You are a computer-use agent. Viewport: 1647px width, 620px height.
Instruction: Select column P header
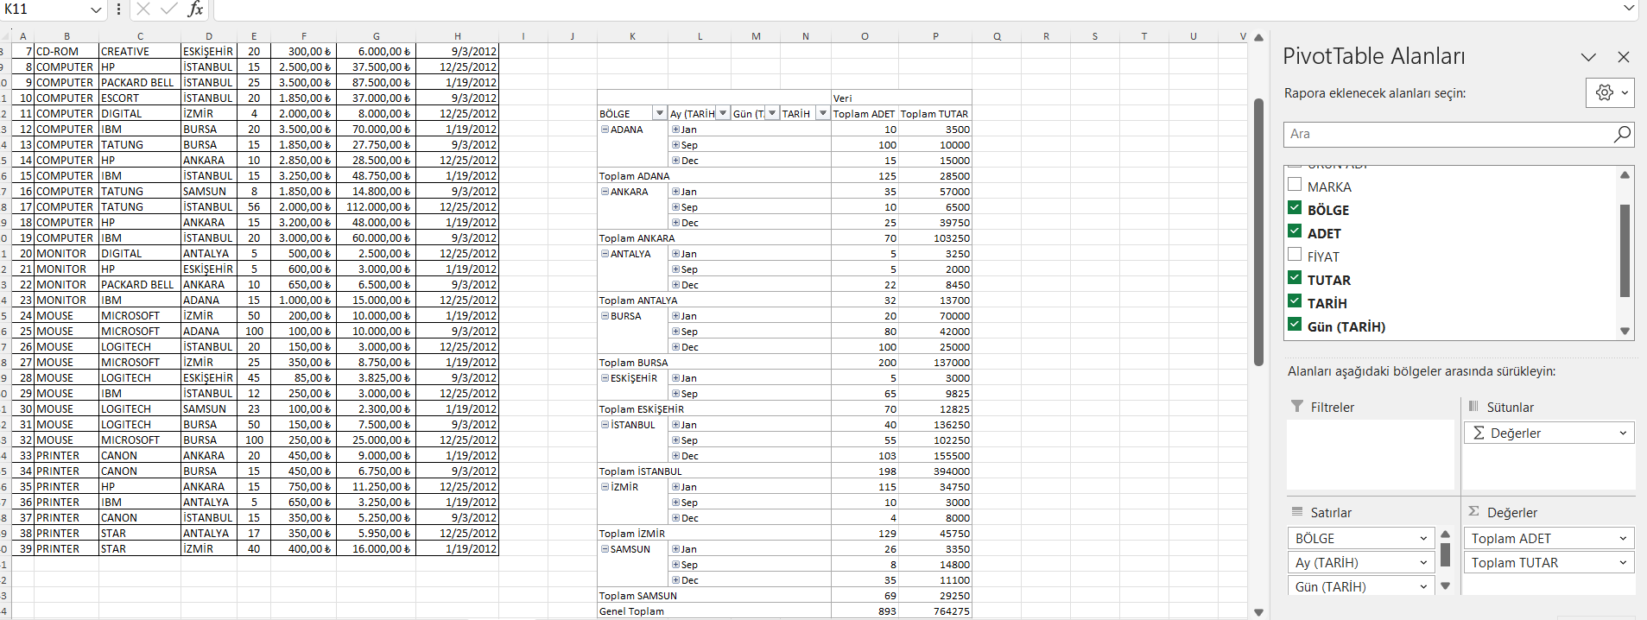pyautogui.click(x=935, y=36)
